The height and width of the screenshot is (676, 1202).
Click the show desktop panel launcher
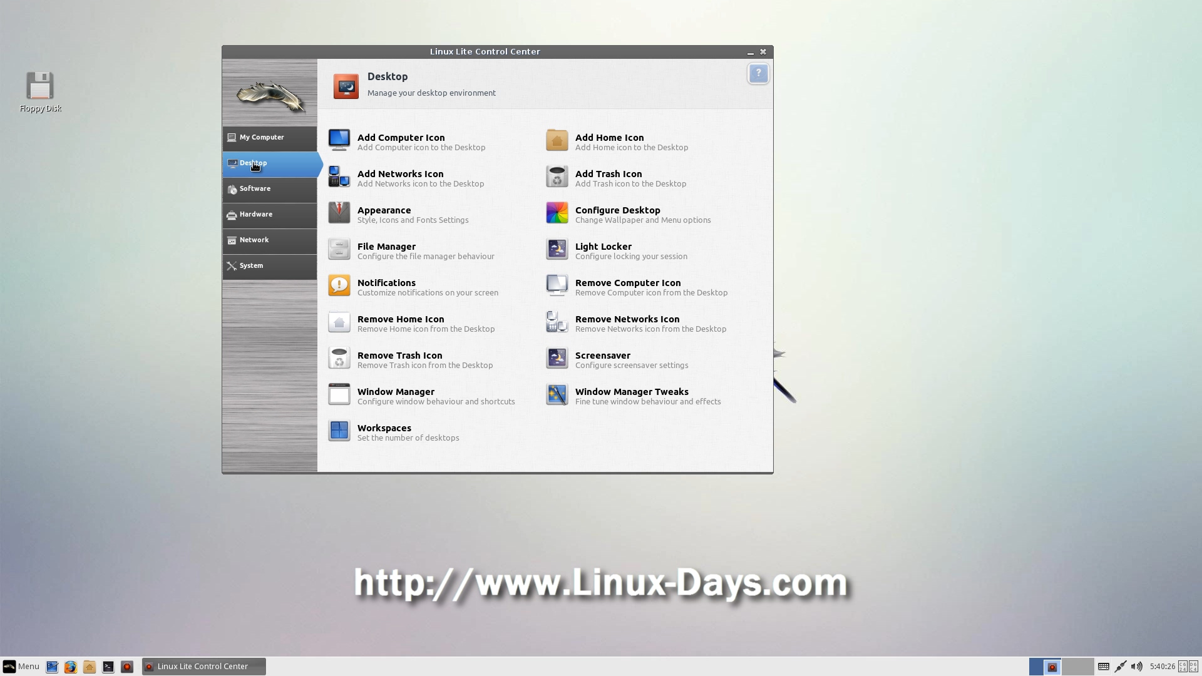click(52, 667)
